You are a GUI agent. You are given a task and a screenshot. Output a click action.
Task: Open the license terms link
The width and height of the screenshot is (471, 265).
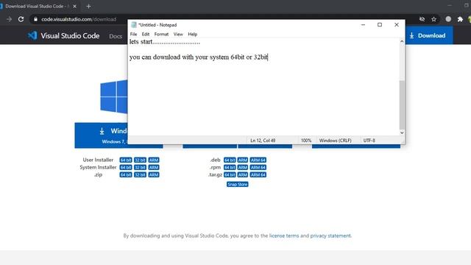(284, 236)
